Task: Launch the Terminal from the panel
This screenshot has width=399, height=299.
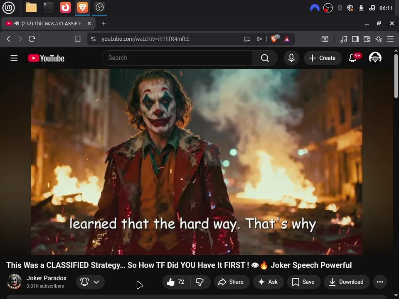Action: pos(48,7)
